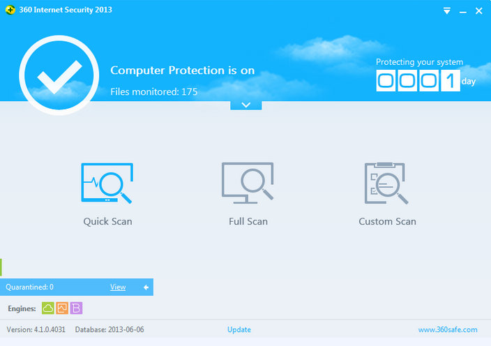This screenshot has width=491, height=346.
Task: Click the Full Scan label
Action: click(248, 221)
